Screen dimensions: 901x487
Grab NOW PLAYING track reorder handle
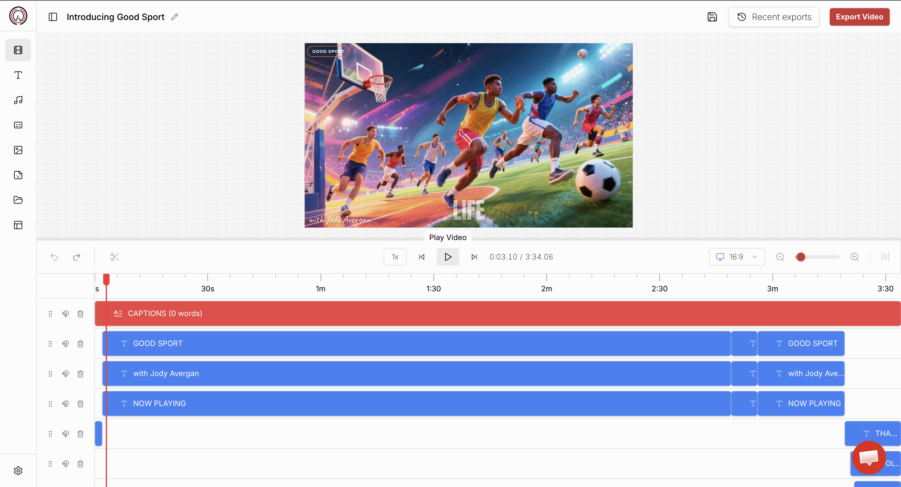tap(50, 404)
